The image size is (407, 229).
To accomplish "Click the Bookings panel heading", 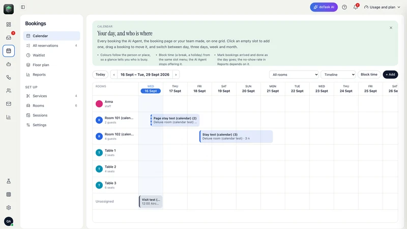I will pyautogui.click(x=36, y=23).
